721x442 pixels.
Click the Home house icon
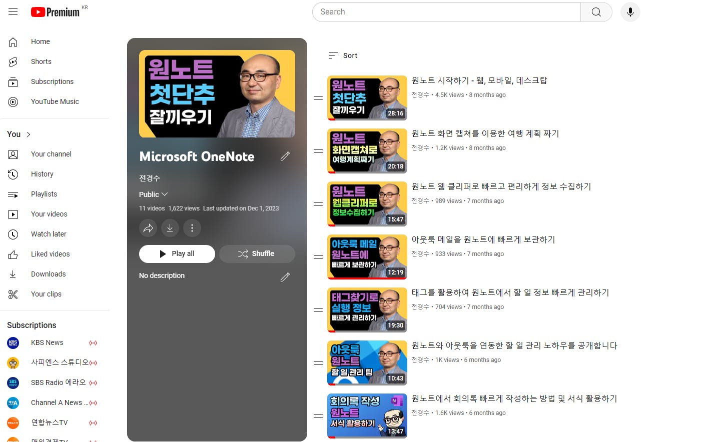(x=13, y=41)
